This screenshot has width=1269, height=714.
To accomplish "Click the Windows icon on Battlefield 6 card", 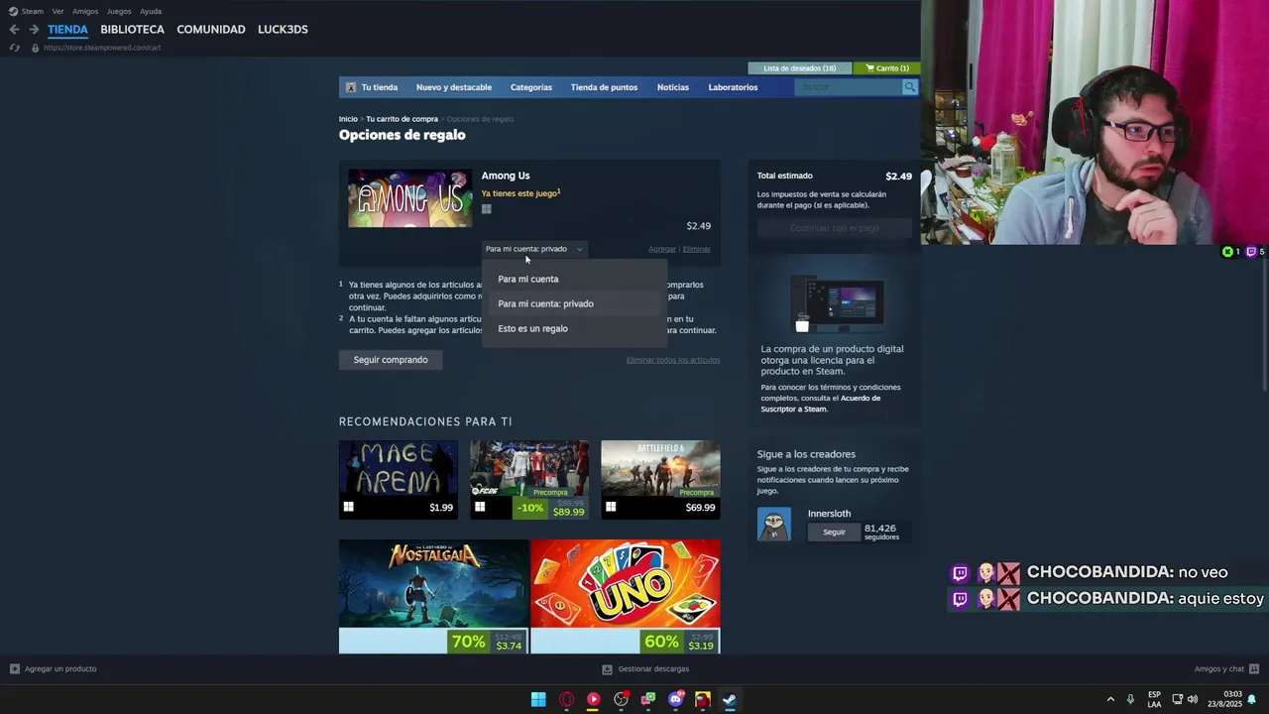I will 611,507.
